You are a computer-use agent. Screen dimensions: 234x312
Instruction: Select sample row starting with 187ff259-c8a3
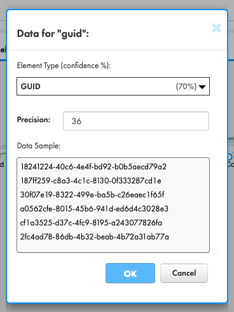tap(91, 181)
